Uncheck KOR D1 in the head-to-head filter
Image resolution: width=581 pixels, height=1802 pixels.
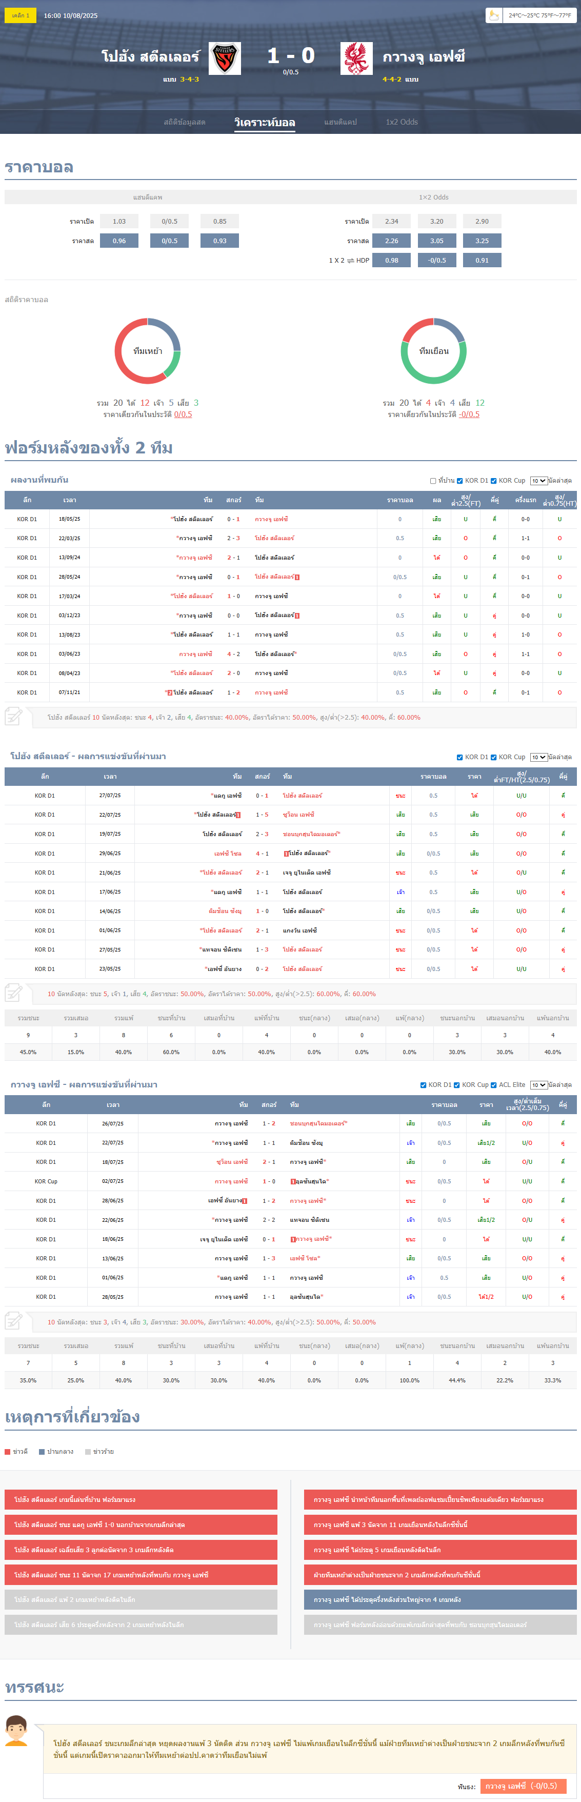click(459, 481)
